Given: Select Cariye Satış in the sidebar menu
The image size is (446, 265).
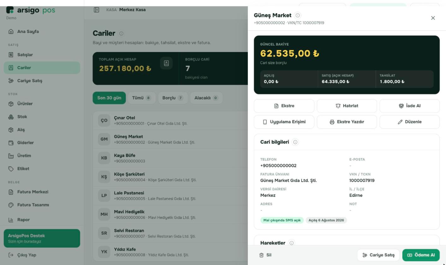Looking at the screenshot, I should point(42,81).
